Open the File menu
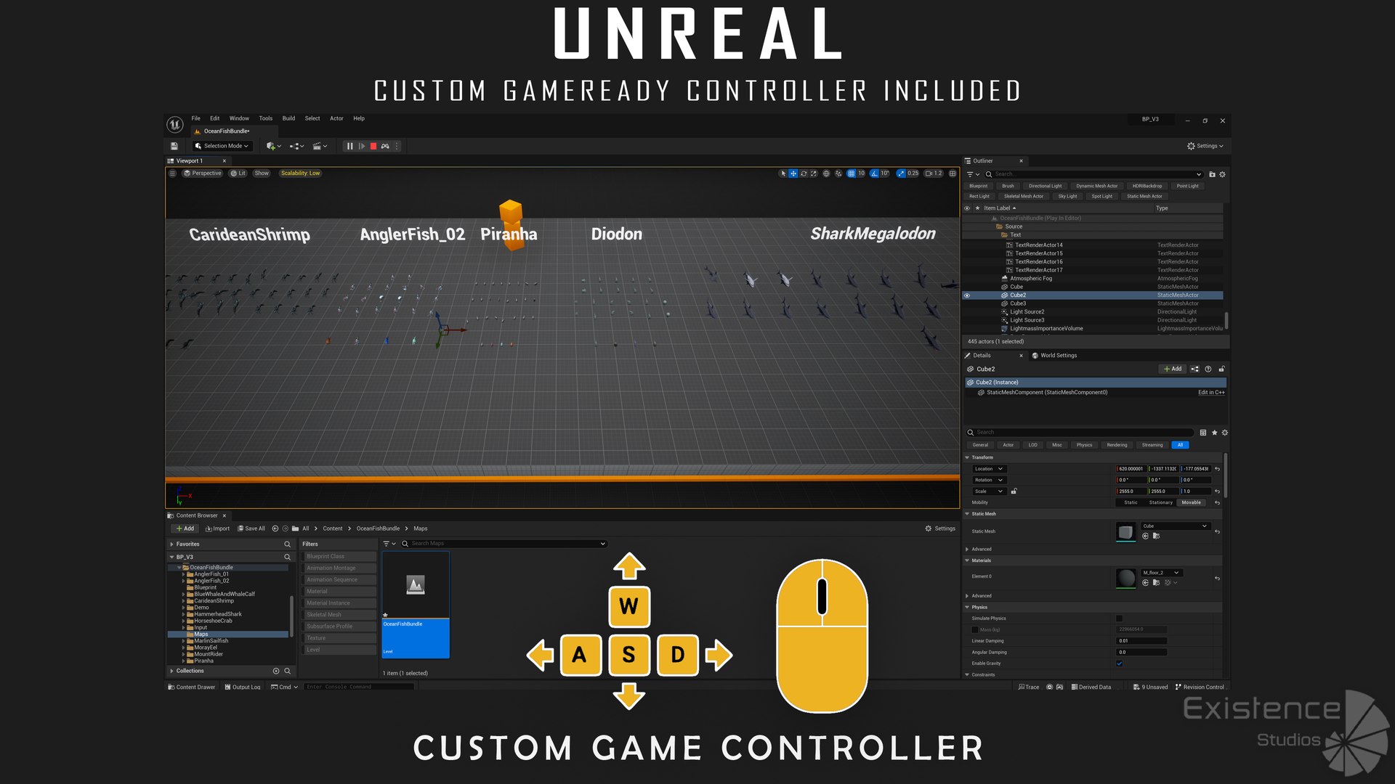 195,118
